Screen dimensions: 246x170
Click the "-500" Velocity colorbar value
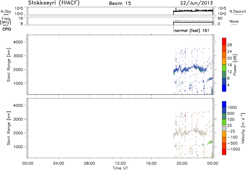[x=232, y=143]
